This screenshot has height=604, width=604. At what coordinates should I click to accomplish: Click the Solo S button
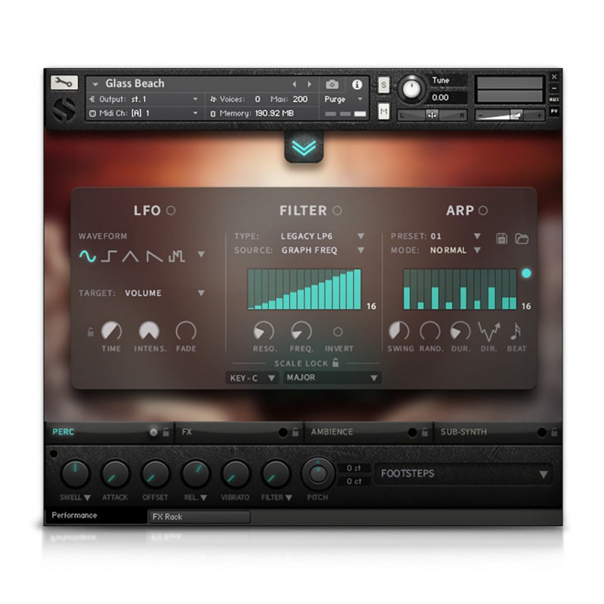tap(384, 85)
